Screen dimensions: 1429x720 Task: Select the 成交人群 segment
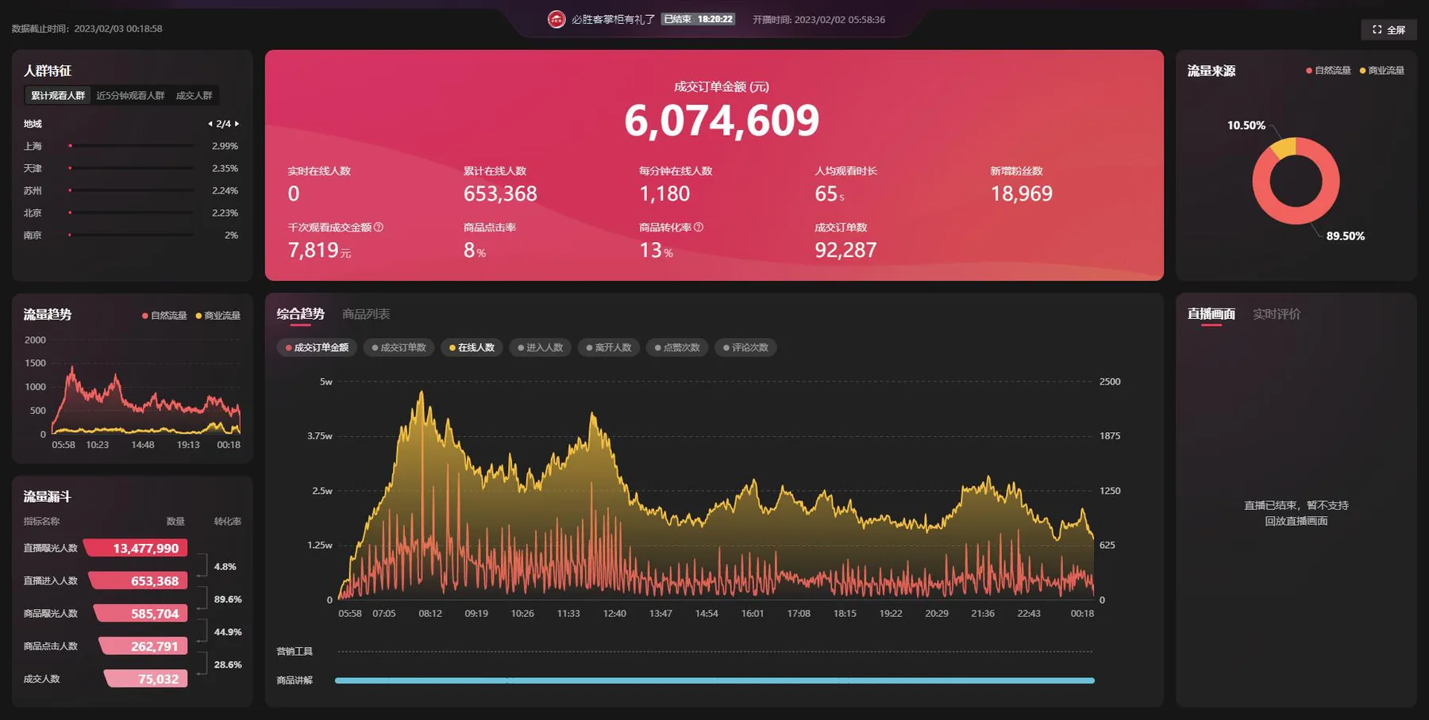pyautogui.click(x=195, y=95)
